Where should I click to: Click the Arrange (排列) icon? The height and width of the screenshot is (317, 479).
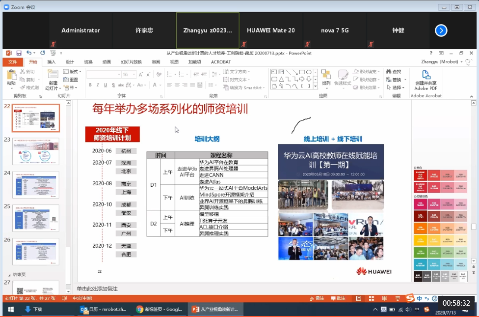[326, 75]
